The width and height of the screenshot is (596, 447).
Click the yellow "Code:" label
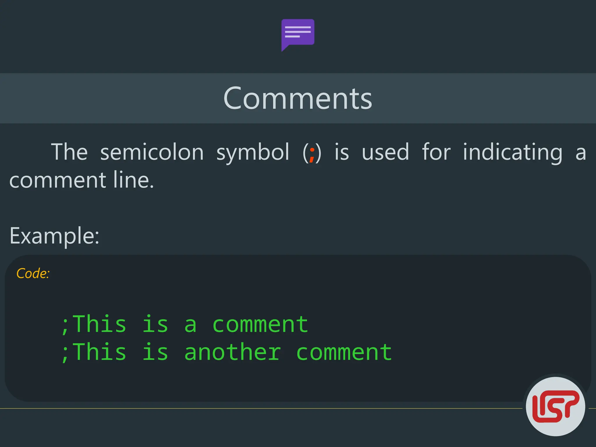[x=33, y=274]
